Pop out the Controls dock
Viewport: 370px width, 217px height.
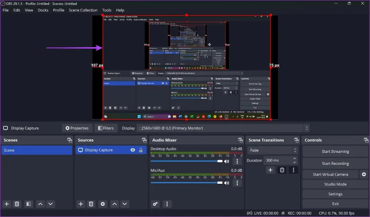coord(366,140)
